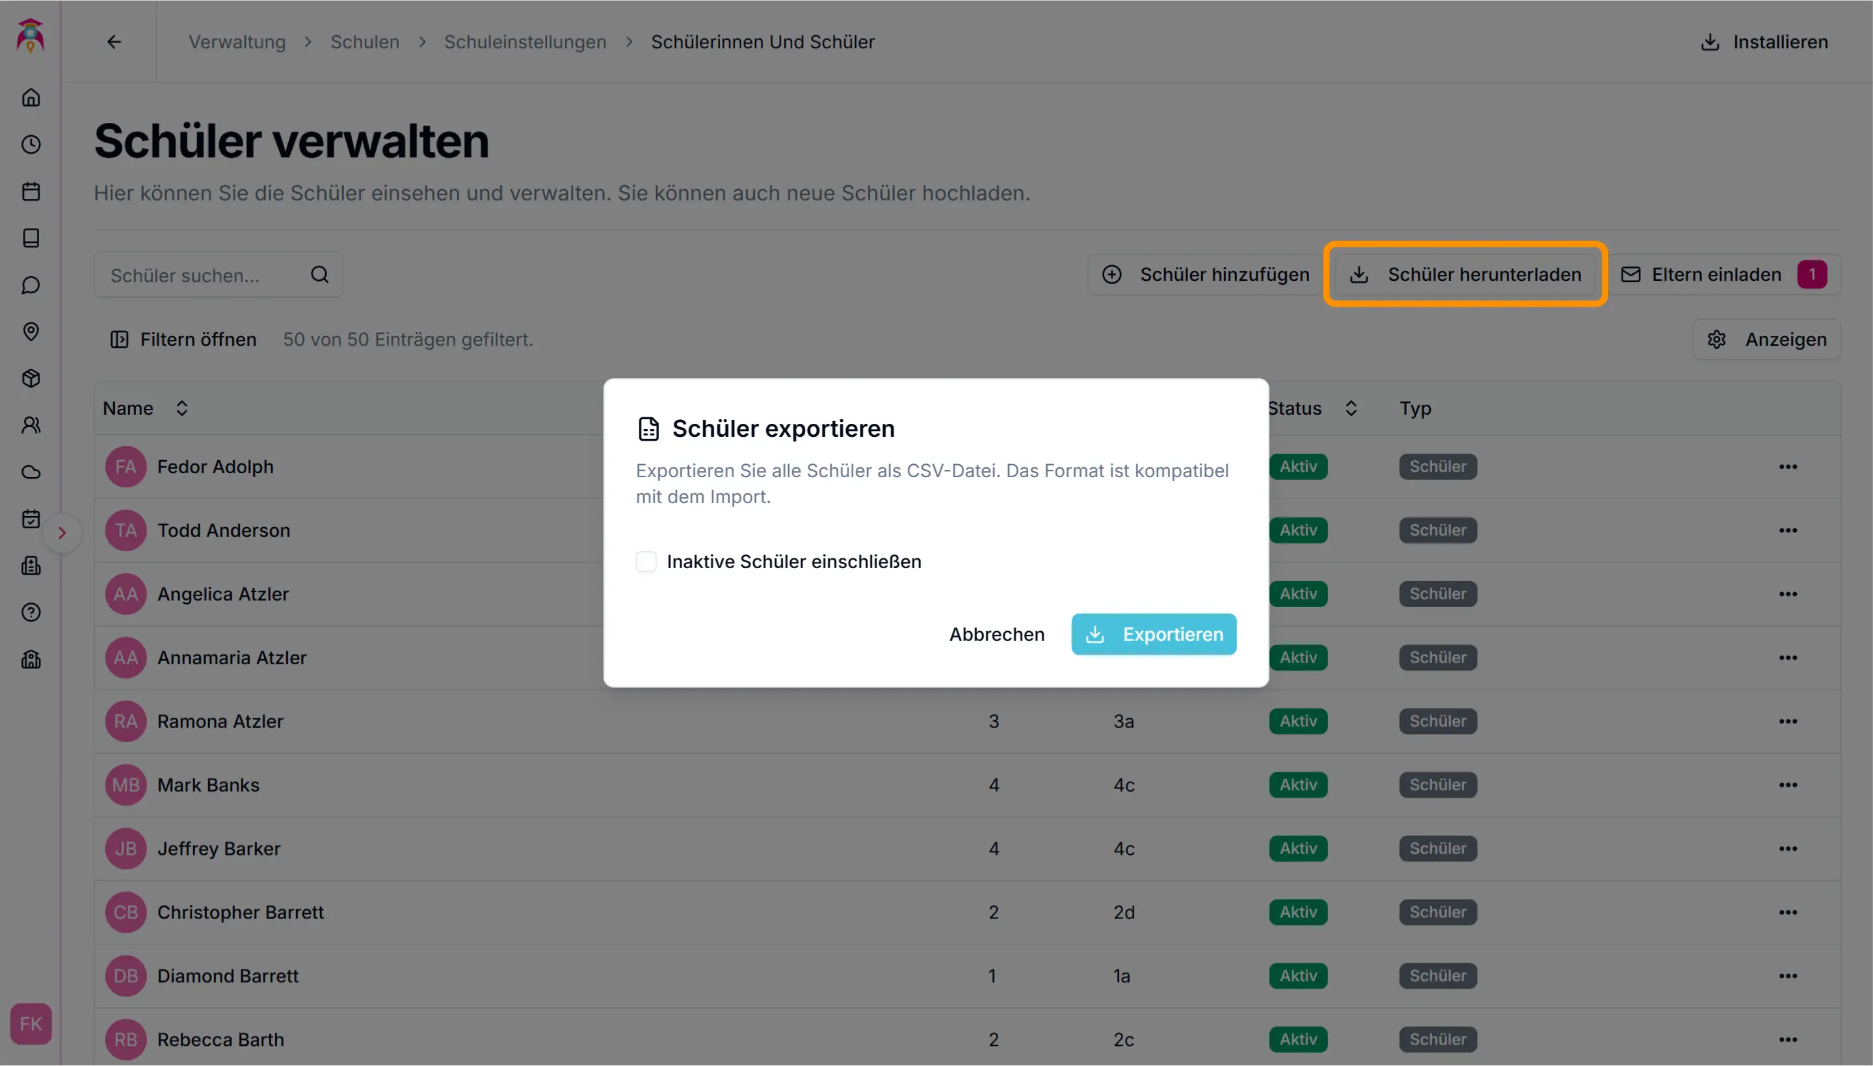Viewport: 1873px width, 1066px height.
Task: Click the home icon in sidebar
Action: [x=31, y=97]
